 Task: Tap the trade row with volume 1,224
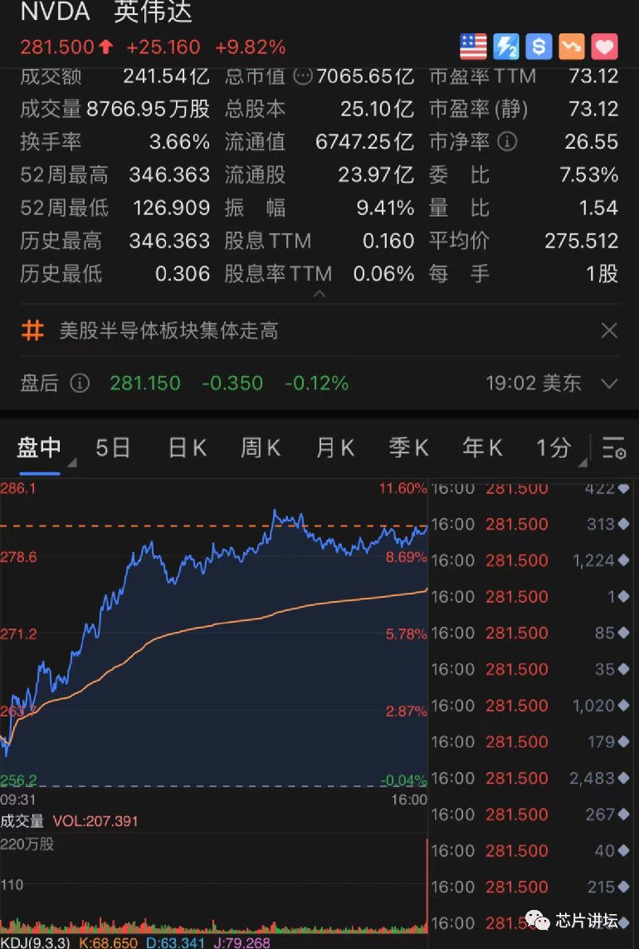[x=531, y=560]
